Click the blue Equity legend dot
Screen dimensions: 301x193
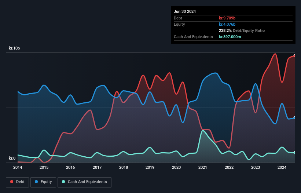36,182
